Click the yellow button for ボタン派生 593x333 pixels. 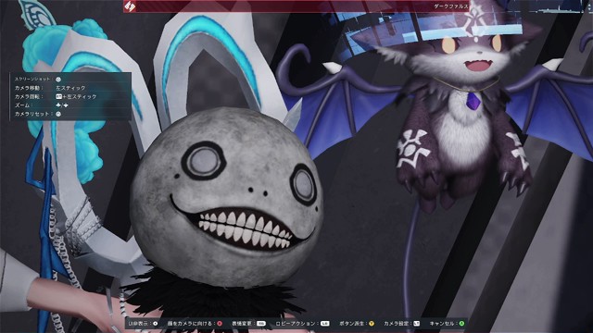[x=372, y=324]
